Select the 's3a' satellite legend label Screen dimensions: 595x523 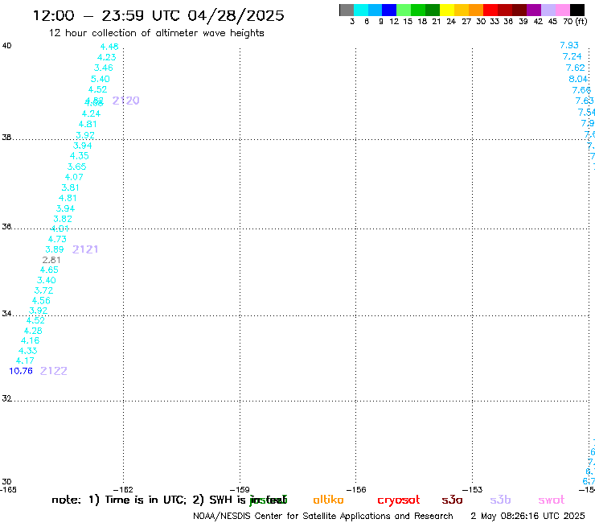click(x=452, y=500)
